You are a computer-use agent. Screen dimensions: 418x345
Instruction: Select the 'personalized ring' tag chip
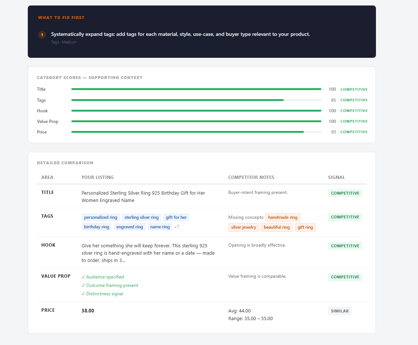click(x=101, y=217)
